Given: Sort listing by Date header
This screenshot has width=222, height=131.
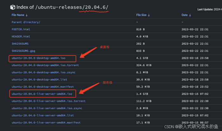Looking at the screenshot, I should pos(185,15).
